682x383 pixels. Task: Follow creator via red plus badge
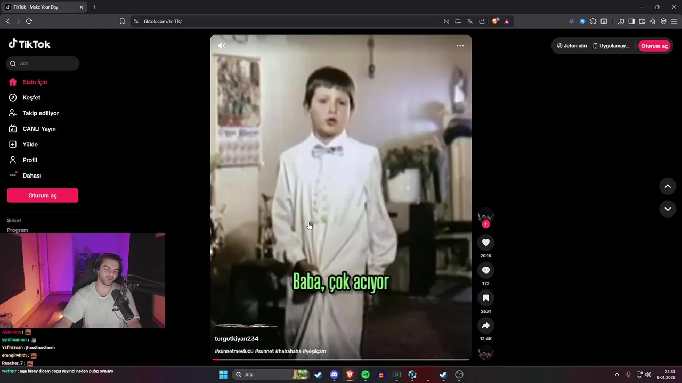(485, 224)
